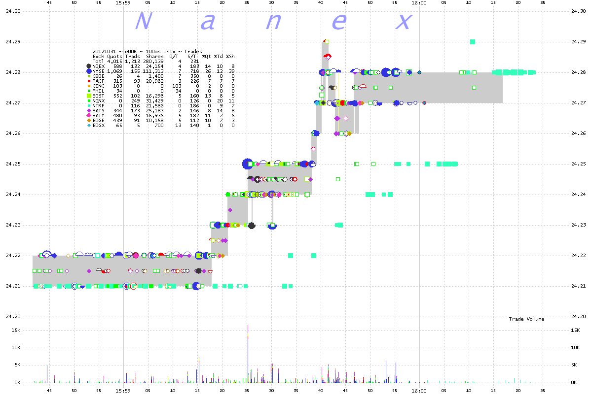Select the olive CBOE legend dot
The image size is (592, 394).
click(89, 76)
